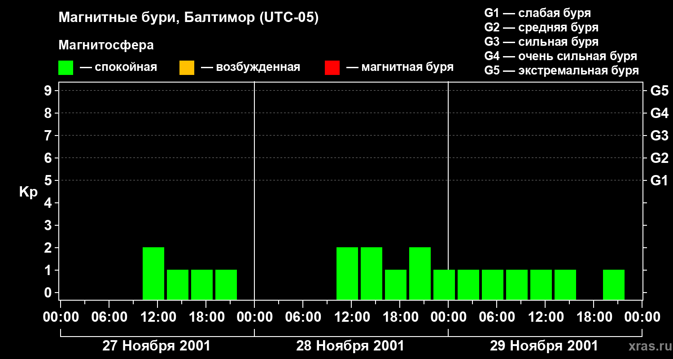Image resolution: width=673 pixels, height=359 pixels.
Task: Click the 27 November bar above 18:00
Action: click(202, 285)
